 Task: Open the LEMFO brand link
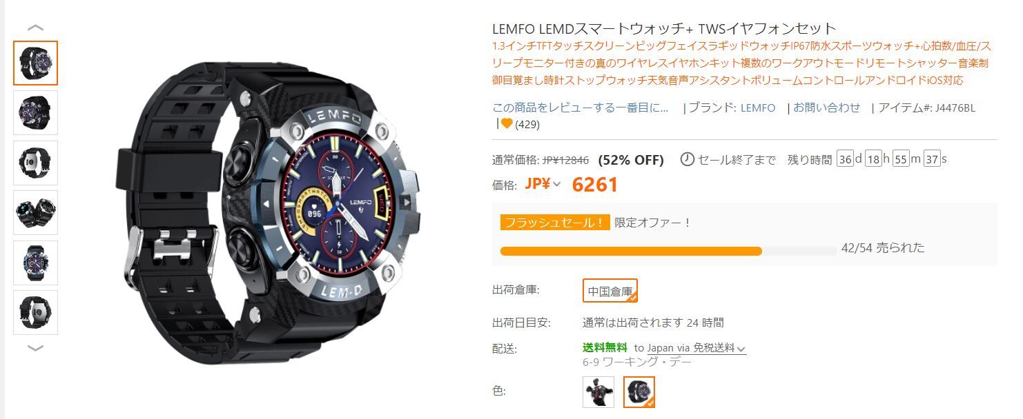(x=758, y=108)
